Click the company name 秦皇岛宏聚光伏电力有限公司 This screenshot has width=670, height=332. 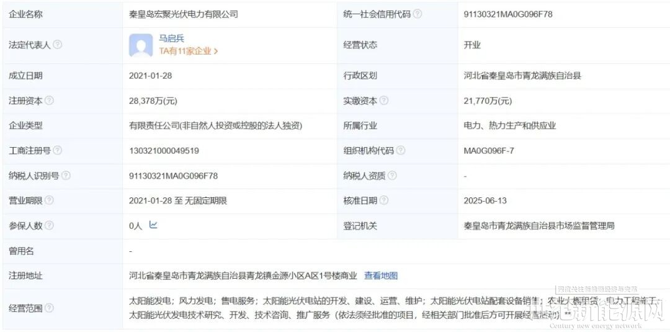point(184,14)
